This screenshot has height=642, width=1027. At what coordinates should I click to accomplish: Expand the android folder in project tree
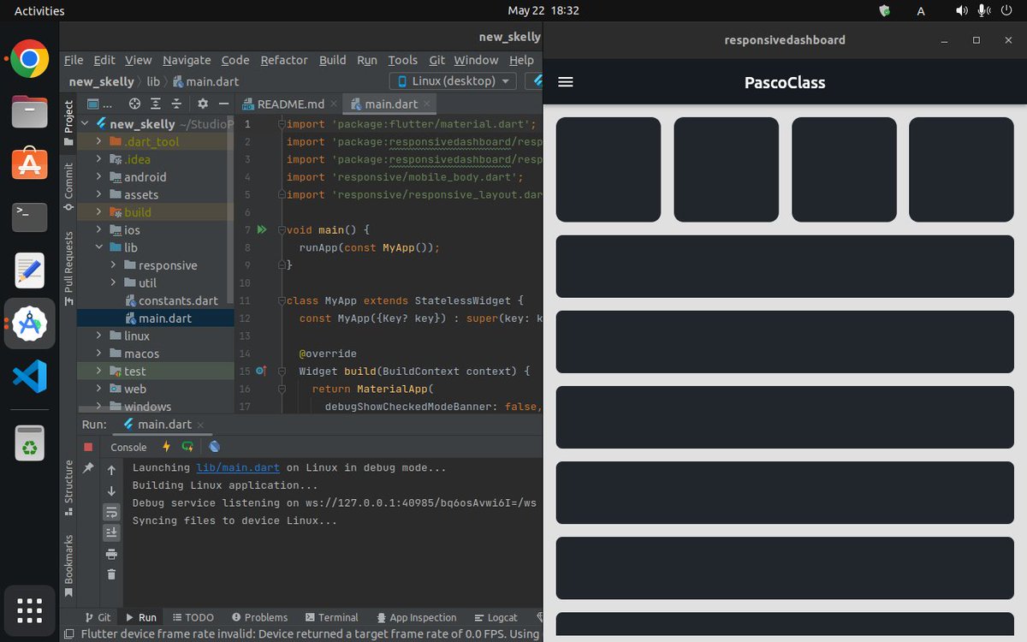click(x=99, y=177)
